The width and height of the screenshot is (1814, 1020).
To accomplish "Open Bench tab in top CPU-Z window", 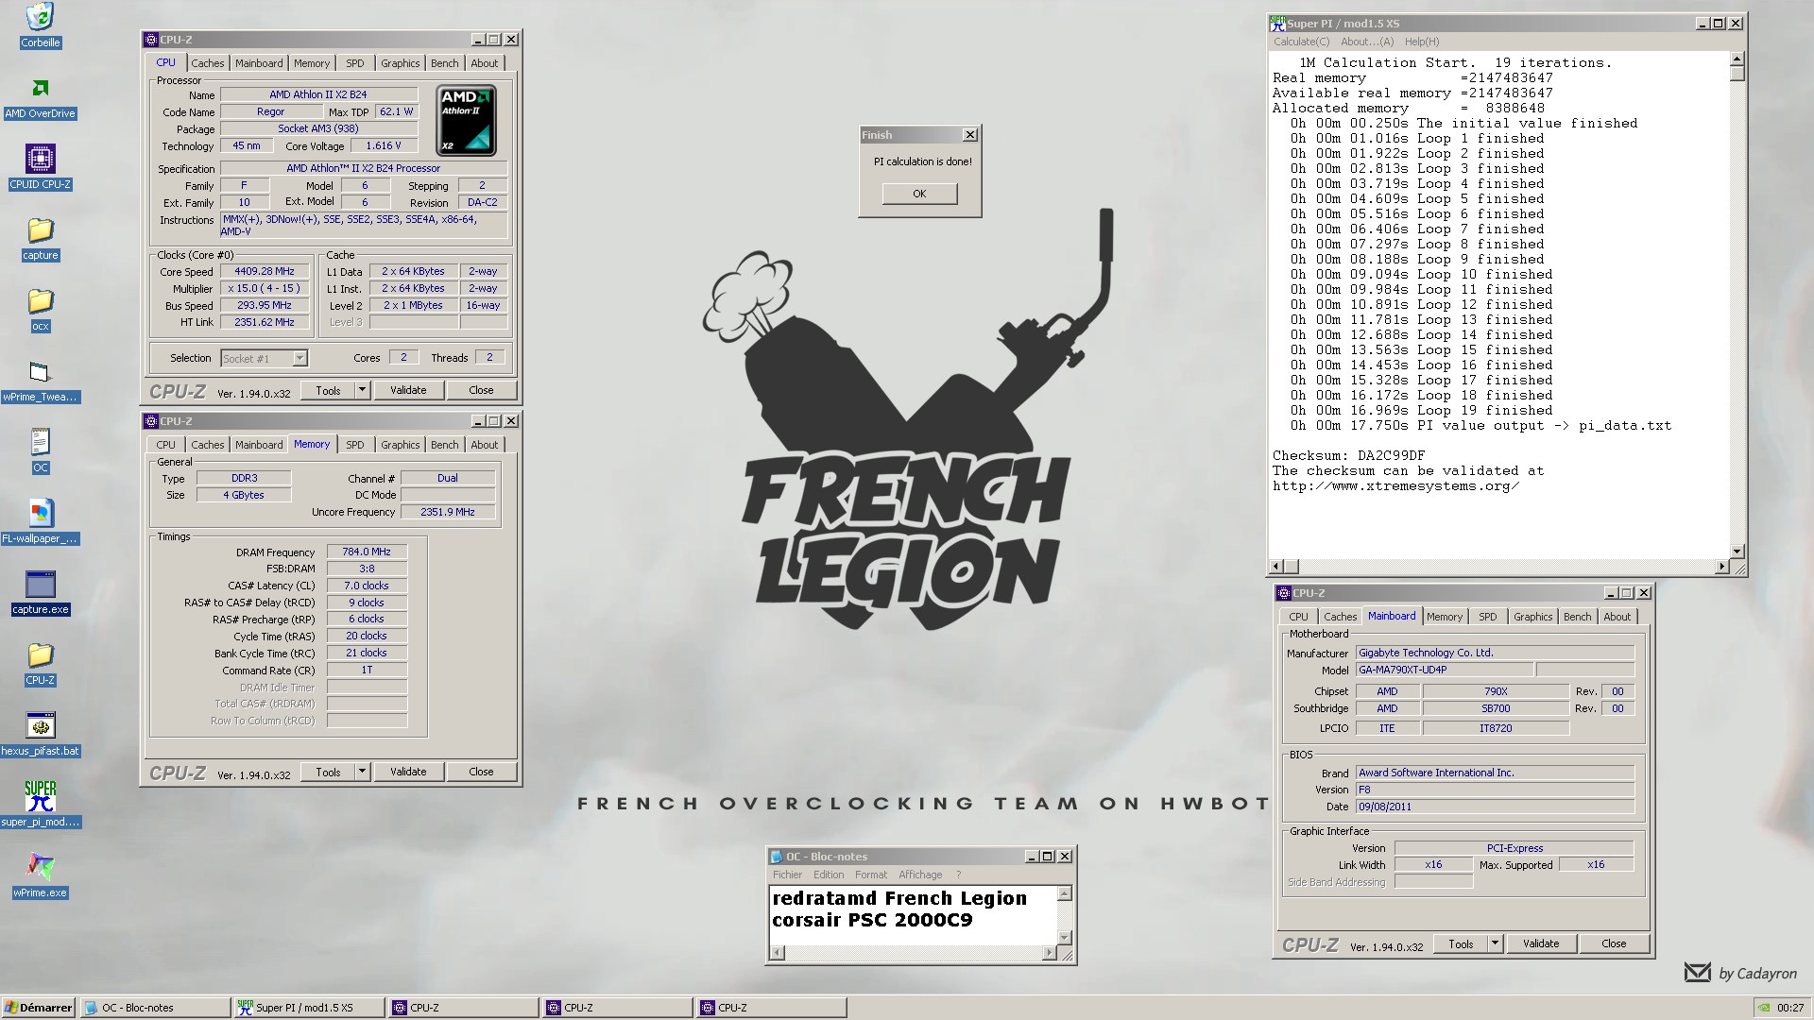I will click(444, 63).
